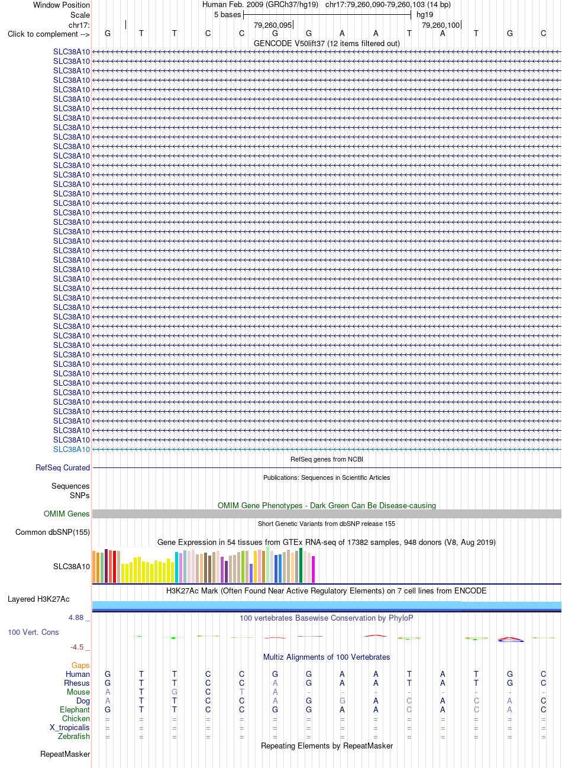Click the 79,260,095 position marker
Screen dimensions: 562x768
point(273,25)
